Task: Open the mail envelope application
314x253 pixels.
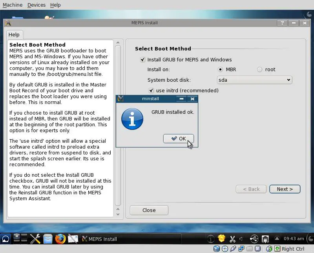Action: (73, 239)
